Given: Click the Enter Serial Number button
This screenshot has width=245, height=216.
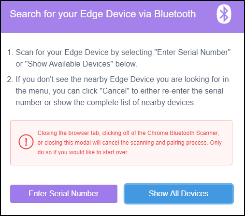Looking at the screenshot, I should tap(64, 194).
